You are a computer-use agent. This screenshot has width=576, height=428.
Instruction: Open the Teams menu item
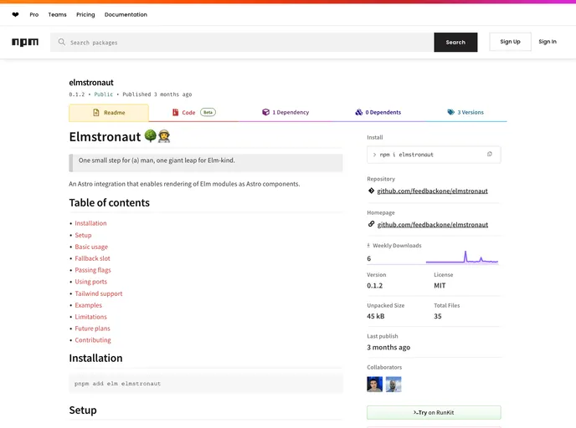point(57,15)
